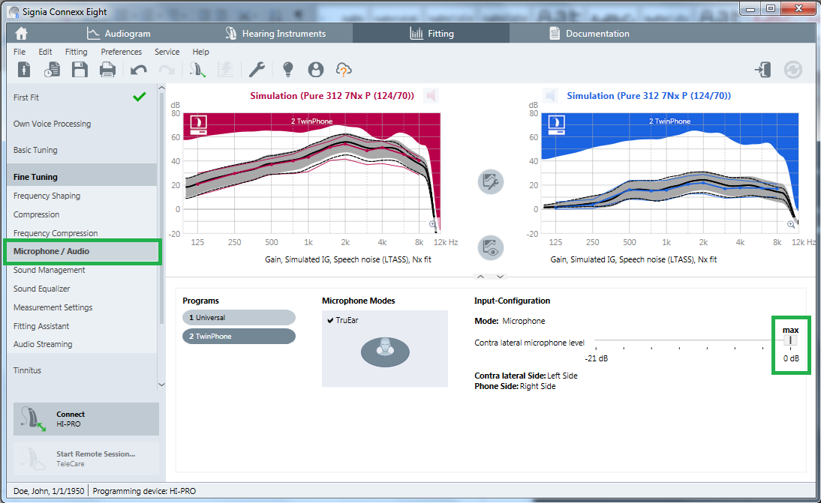This screenshot has height=503, width=821.
Task: Click the new client document toolbar icon
Action: pos(24,70)
